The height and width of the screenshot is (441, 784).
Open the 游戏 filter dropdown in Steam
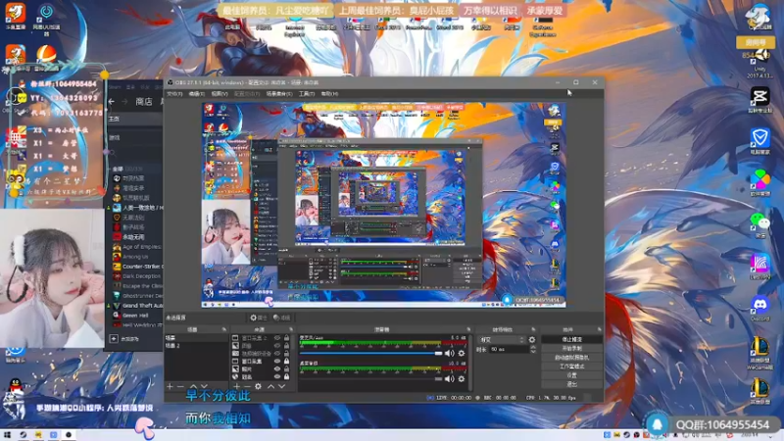(134, 137)
